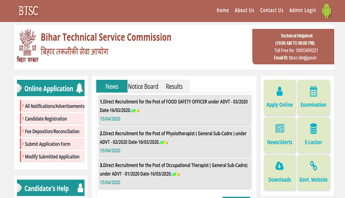Open Food Safety Officer recruitment news item
The width and height of the screenshot is (345, 198).
coord(174,110)
